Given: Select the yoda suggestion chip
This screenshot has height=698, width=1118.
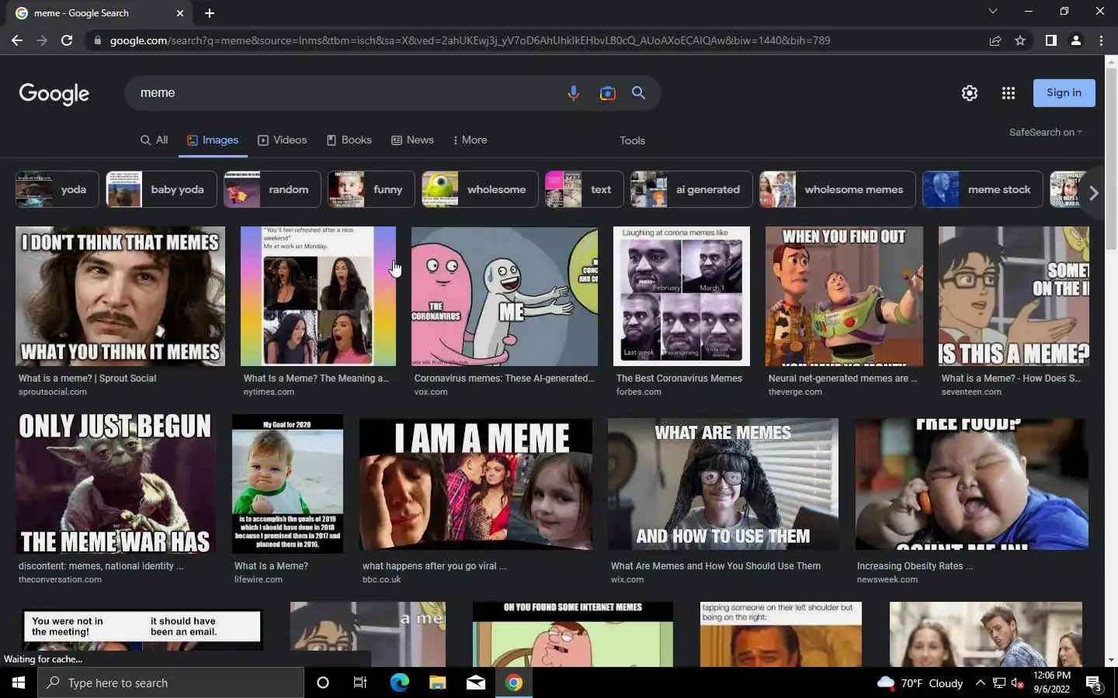Looking at the screenshot, I should point(57,189).
